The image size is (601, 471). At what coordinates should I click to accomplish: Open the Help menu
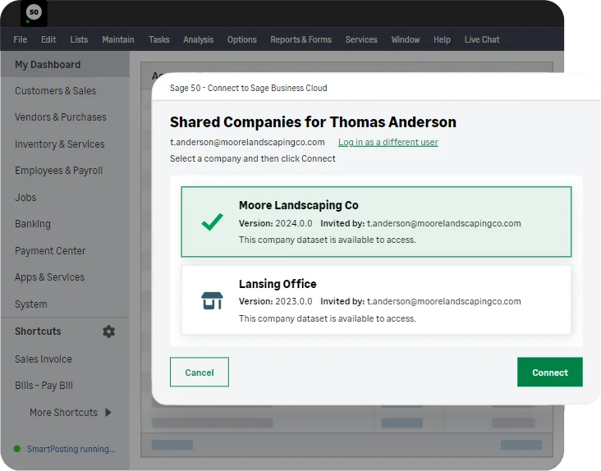pyautogui.click(x=442, y=40)
